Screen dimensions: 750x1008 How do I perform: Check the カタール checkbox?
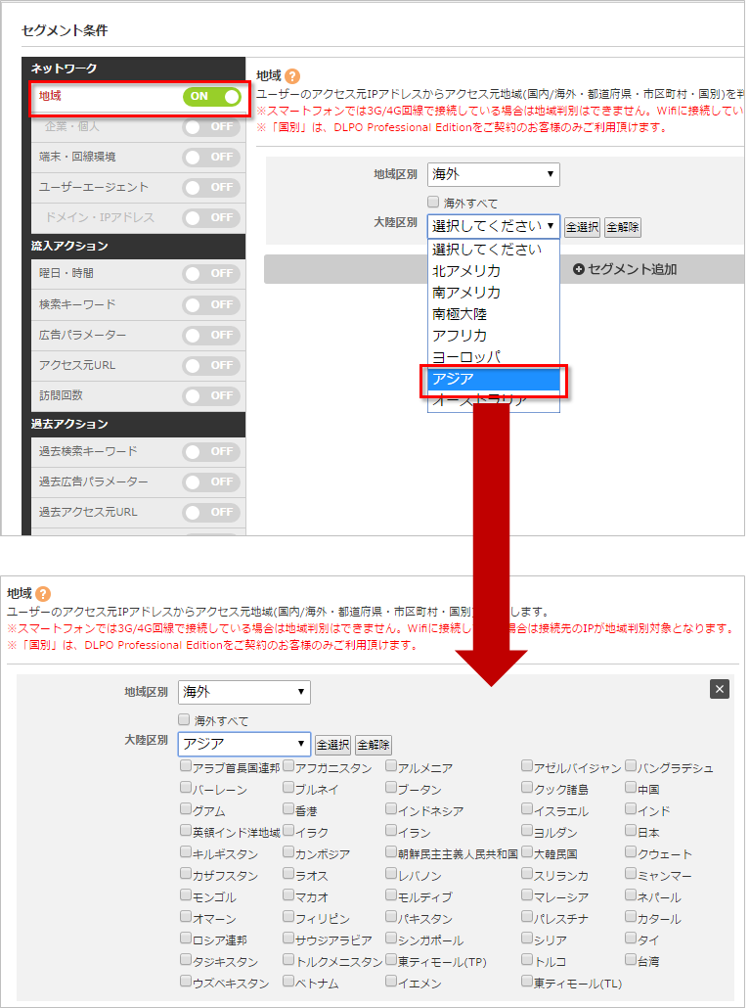pos(631,916)
